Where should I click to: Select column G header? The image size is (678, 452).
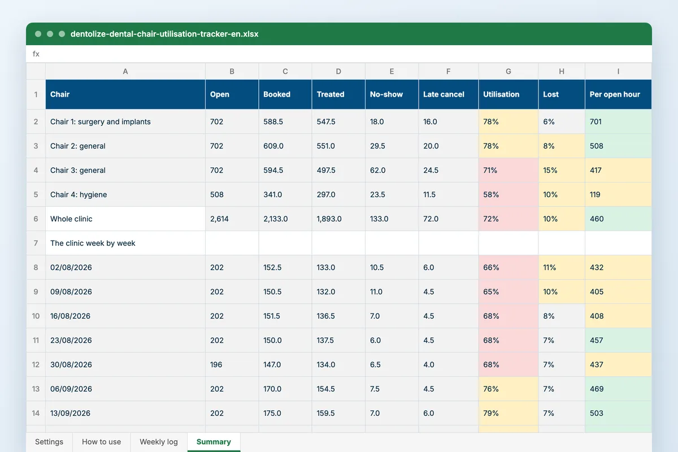pos(508,71)
